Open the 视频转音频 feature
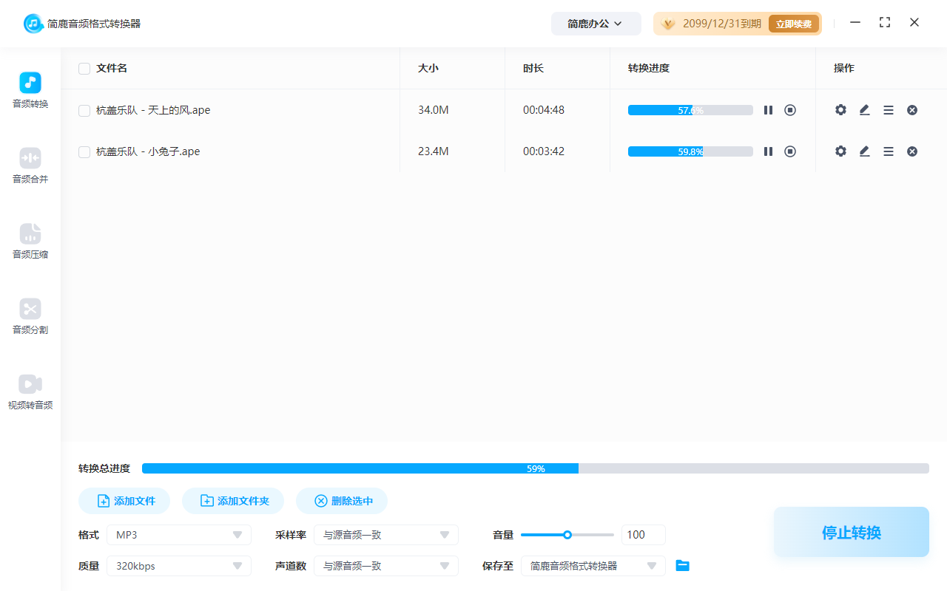This screenshot has width=947, height=591. 30,391
